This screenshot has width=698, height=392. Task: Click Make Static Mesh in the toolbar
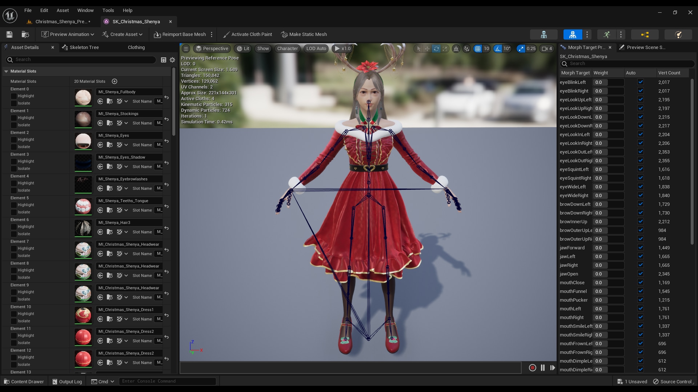[x=304, y=34]
